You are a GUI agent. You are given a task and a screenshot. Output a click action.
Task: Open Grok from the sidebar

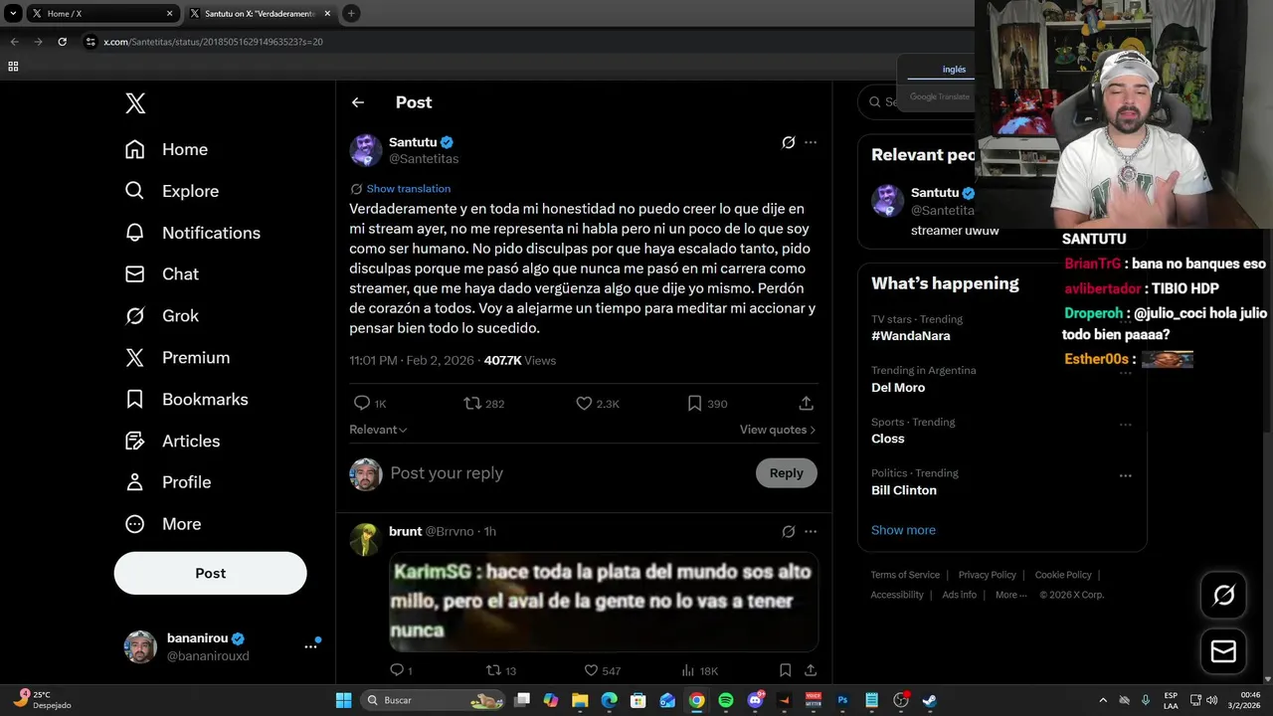click(161, 315)
